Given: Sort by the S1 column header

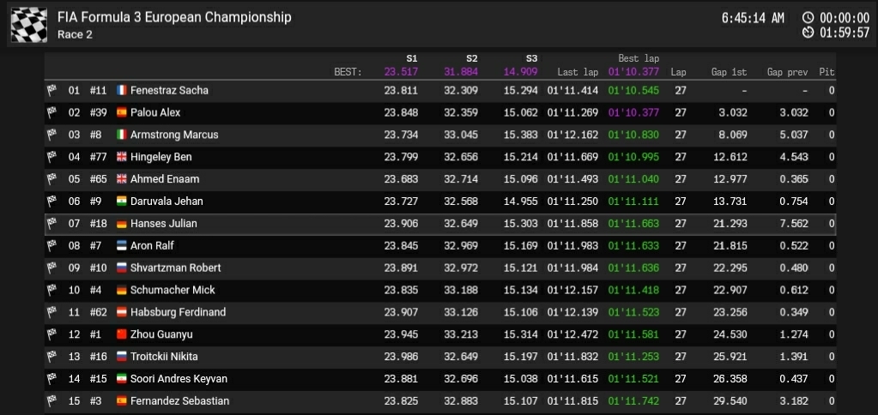Looking at the screenshot, I should (x=411, y=58).
